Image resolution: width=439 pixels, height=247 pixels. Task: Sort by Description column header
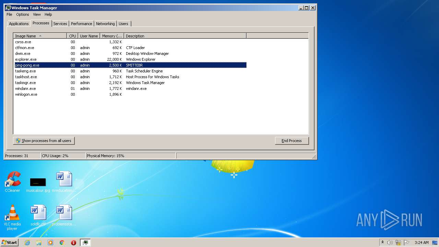pyautogui.click(x=185, y=36)
